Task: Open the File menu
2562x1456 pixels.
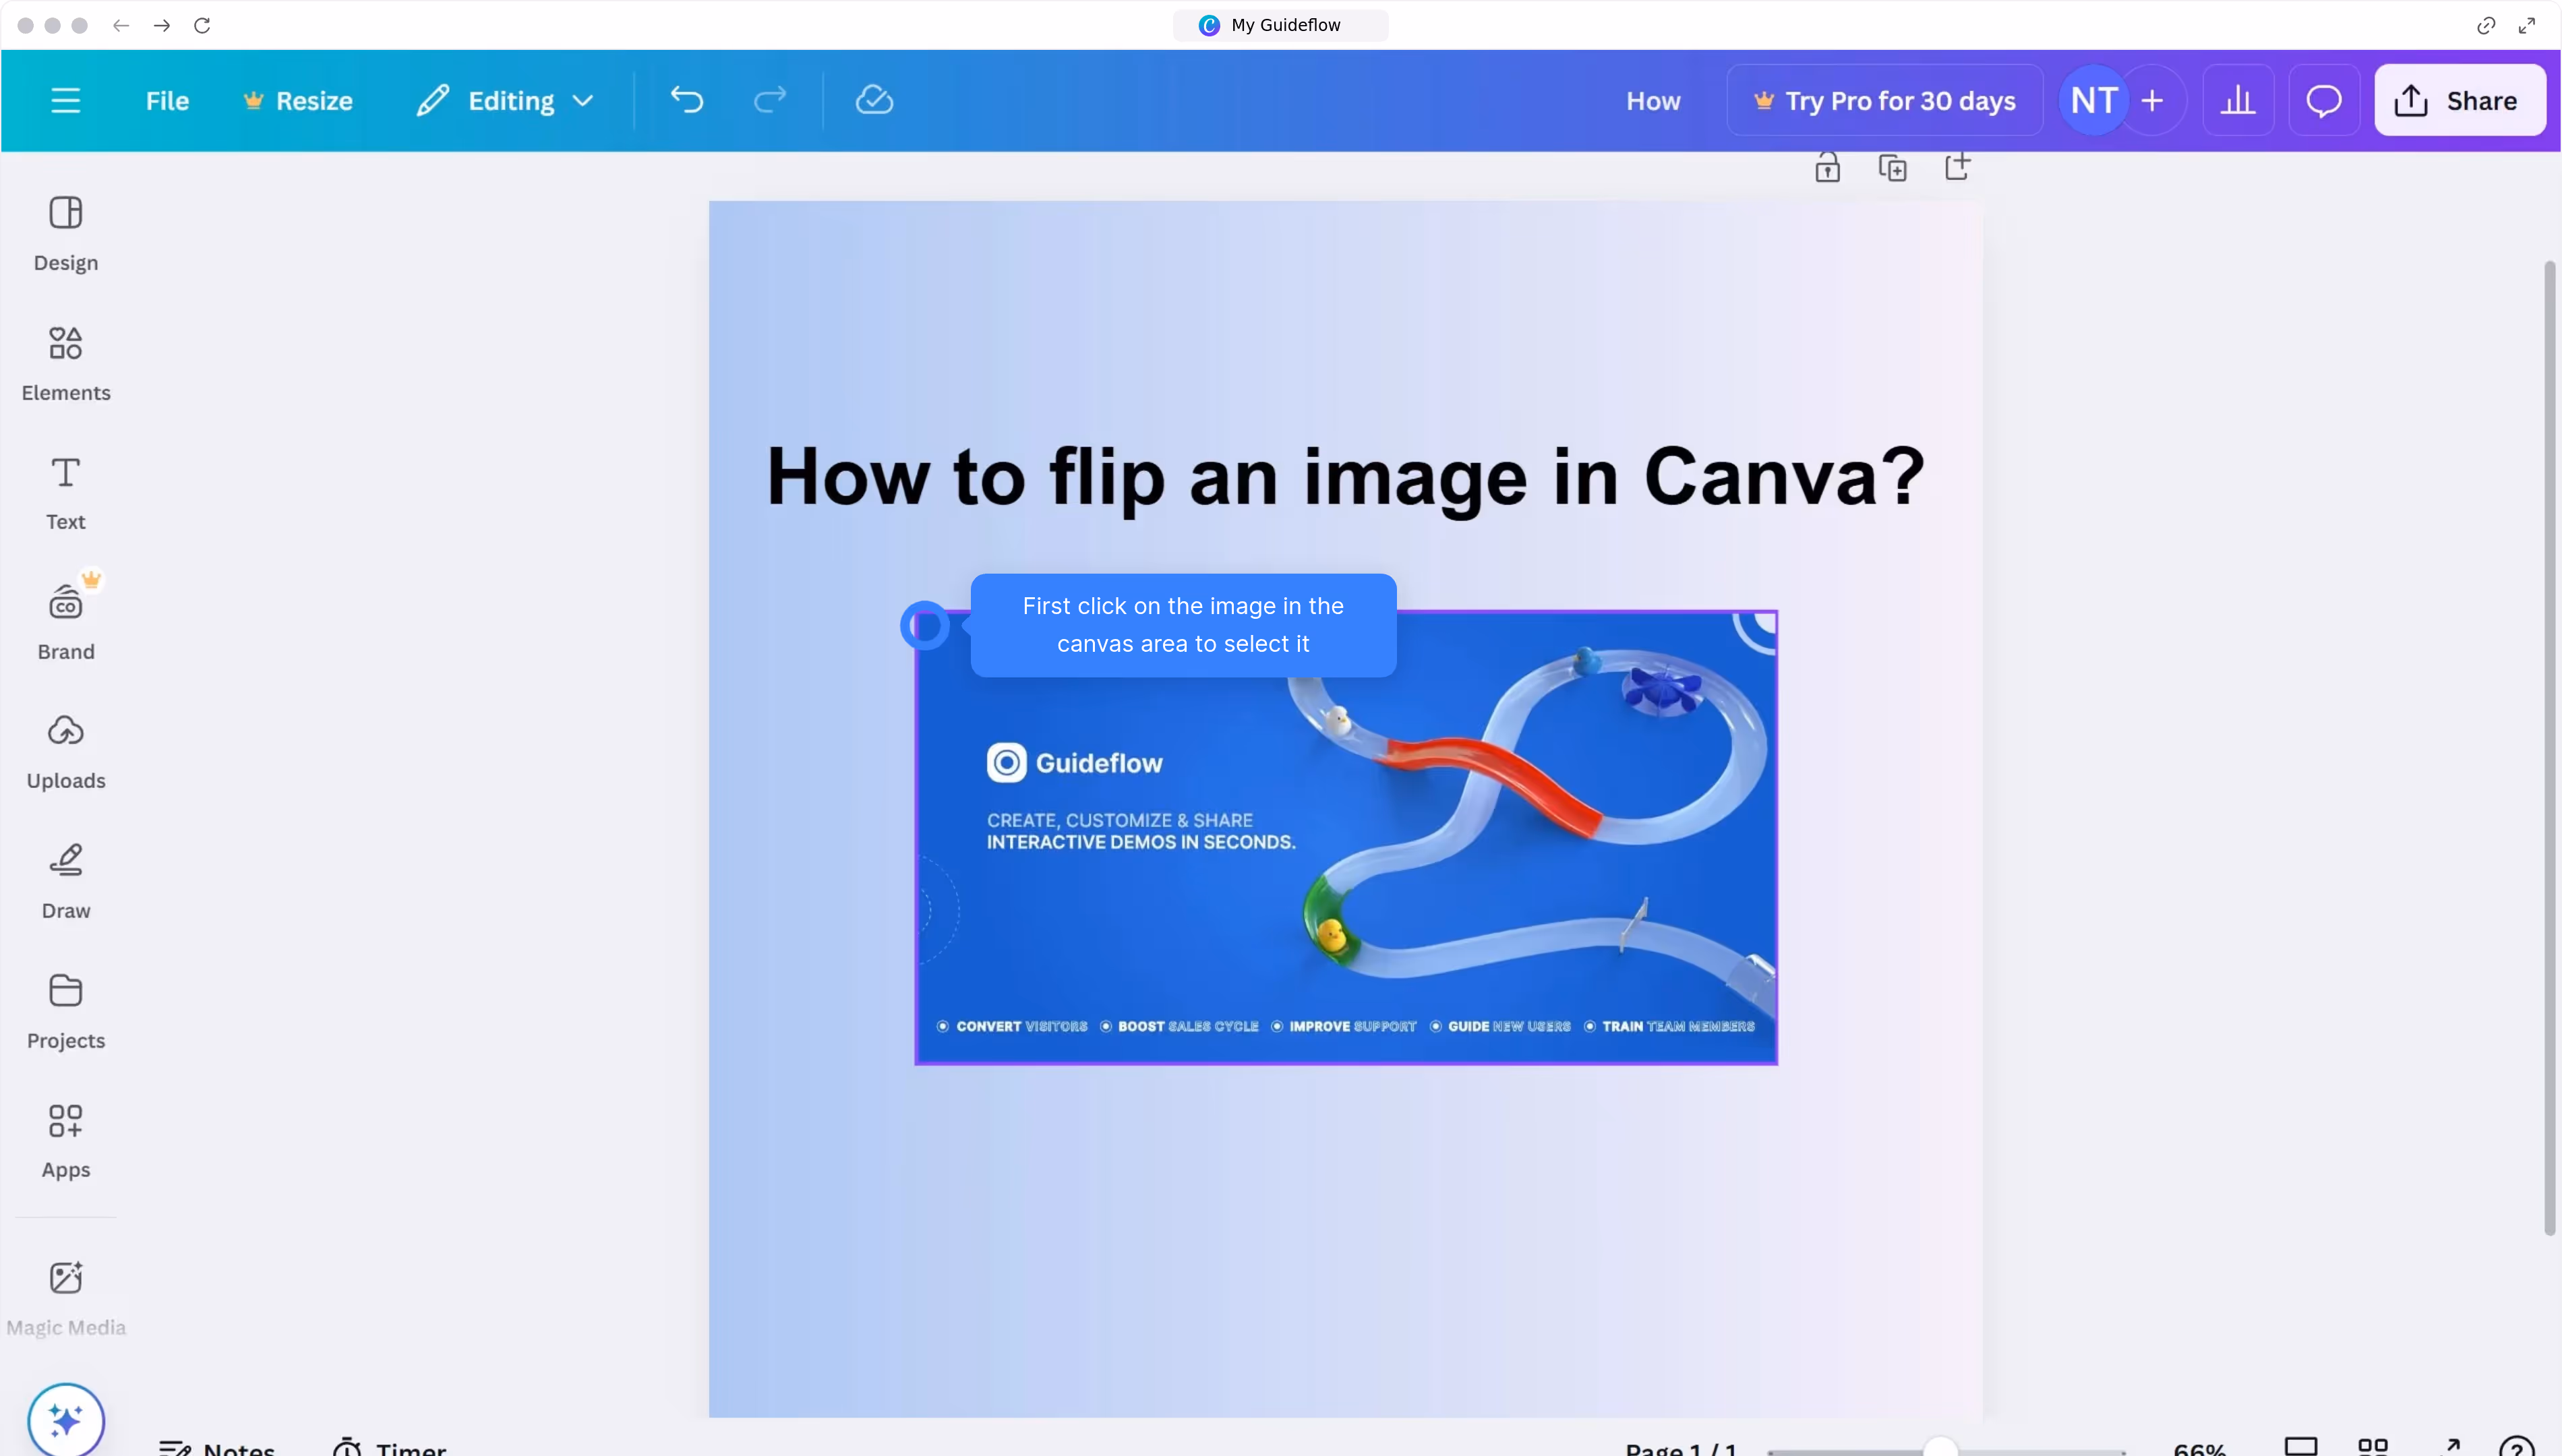Action: point(167,100)
